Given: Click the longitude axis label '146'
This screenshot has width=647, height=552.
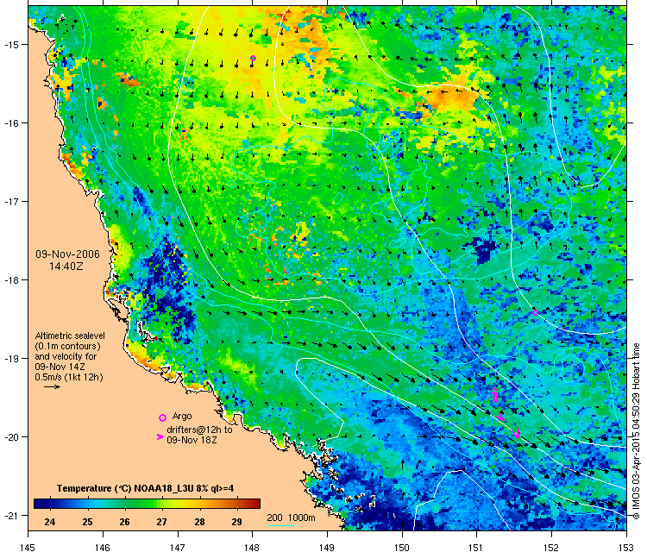Looking at the screenshot, I should (x=103, y=547).
